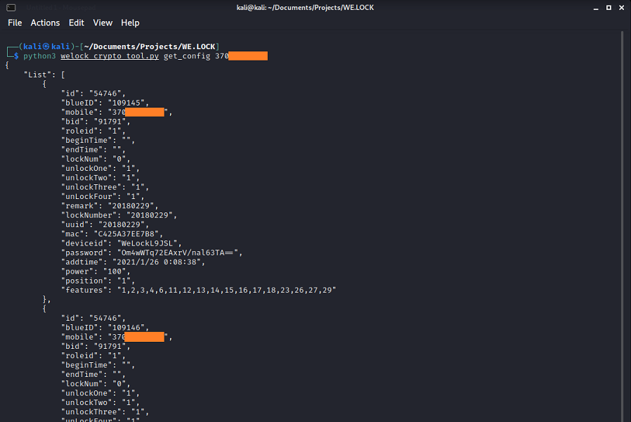
Task: Open the Edit menu
Action: [x=77, y=23]
